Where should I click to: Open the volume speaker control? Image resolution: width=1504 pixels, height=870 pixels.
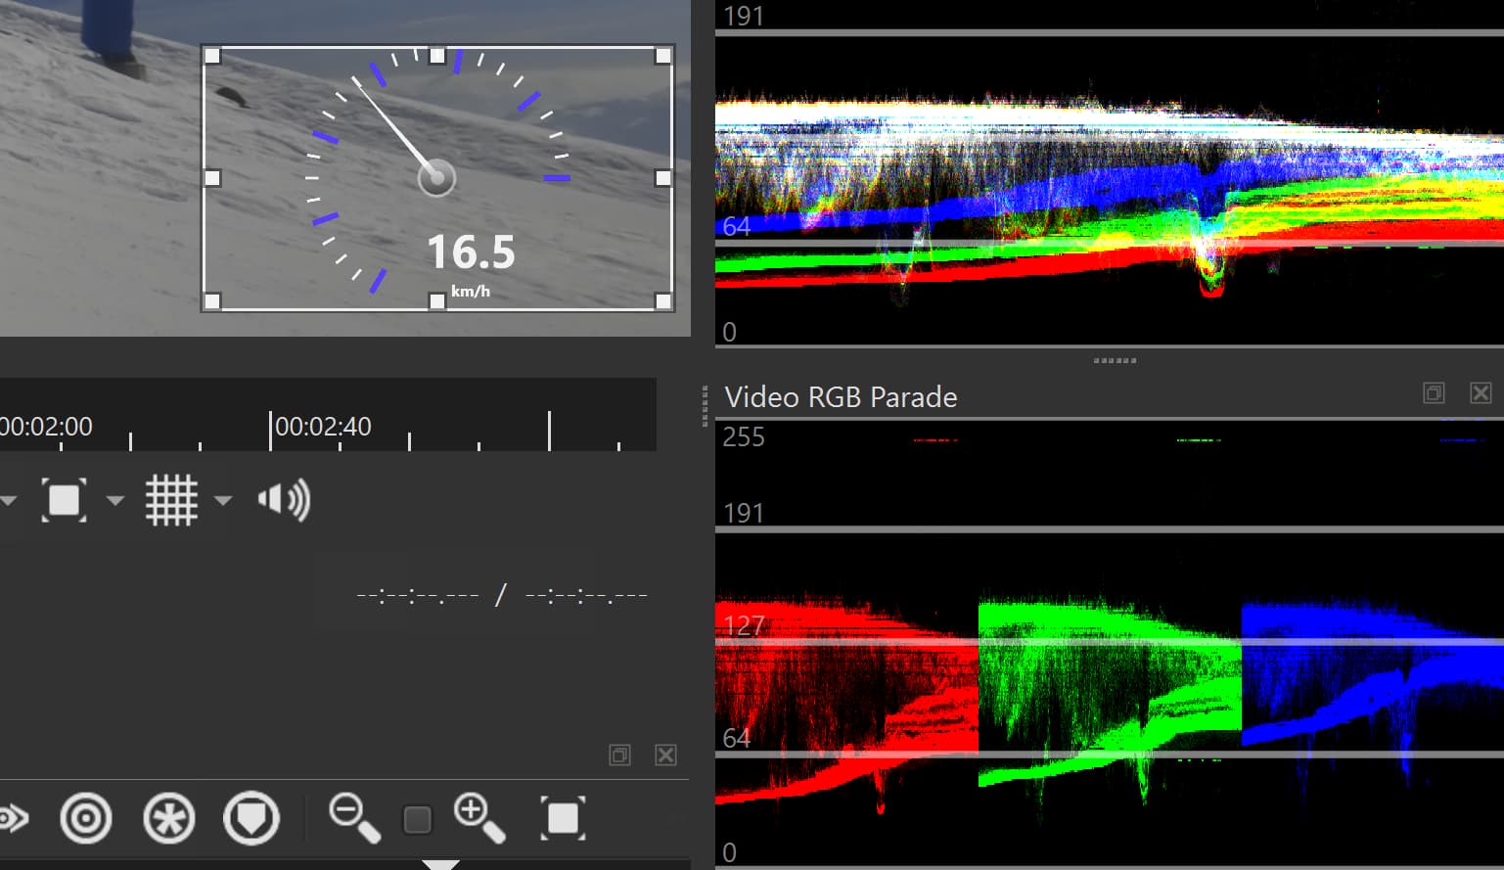pyautogui.click(x=284, y=500)
